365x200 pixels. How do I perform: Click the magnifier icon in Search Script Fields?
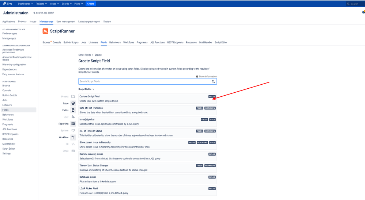tap(213, 81)
